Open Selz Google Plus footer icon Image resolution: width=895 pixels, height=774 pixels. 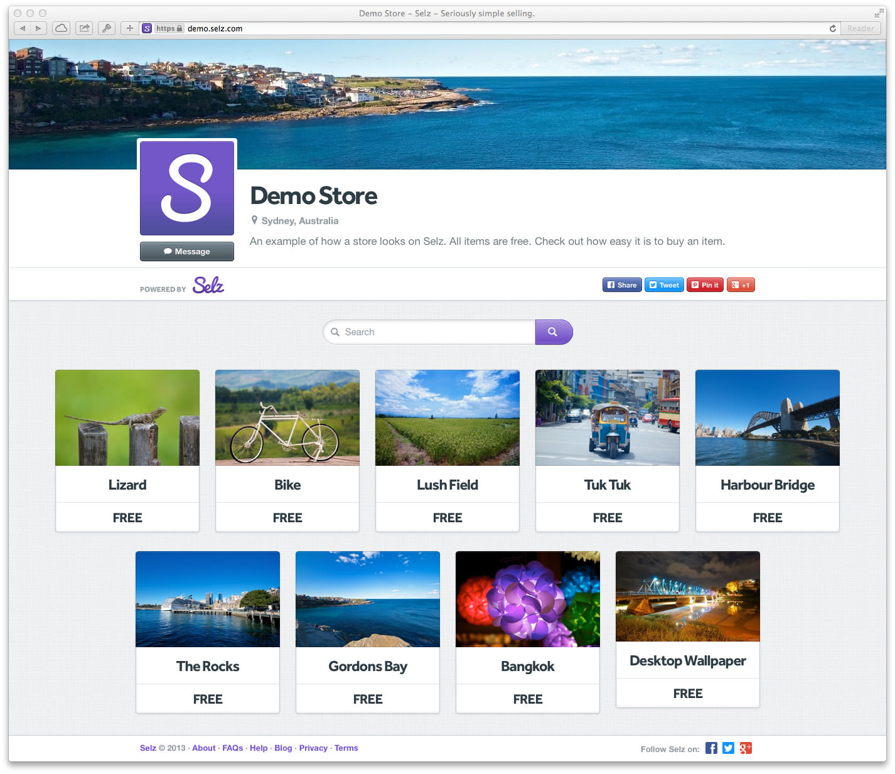click(746, 748)
